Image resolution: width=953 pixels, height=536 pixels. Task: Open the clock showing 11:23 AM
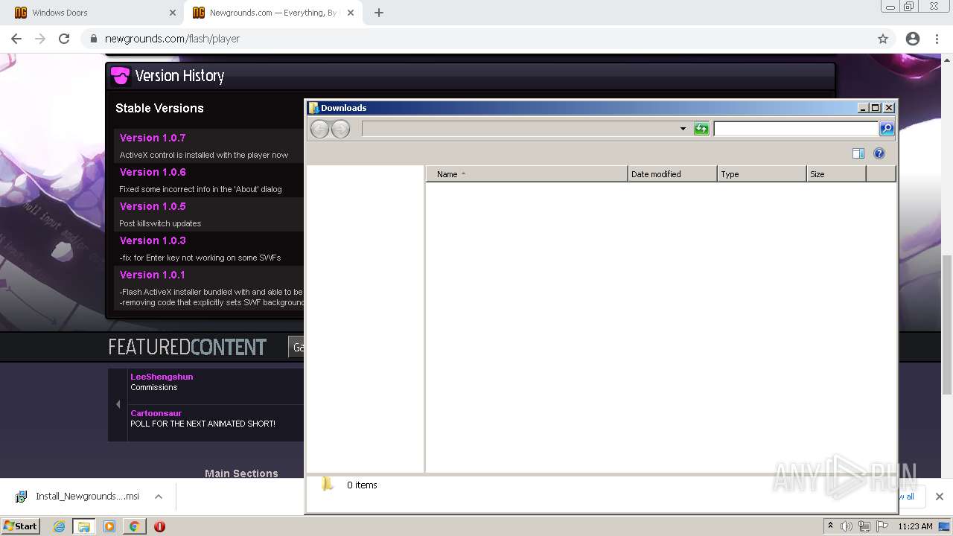[915, 526]
